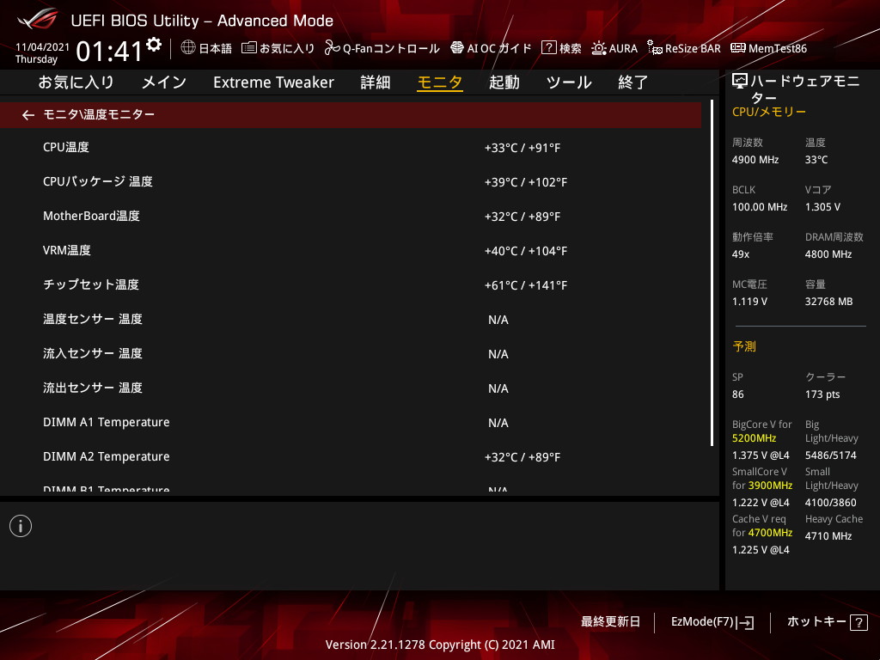Click the vertical scrollbar in temperature list
Screen dimensions: 880x660
point(712,273)
